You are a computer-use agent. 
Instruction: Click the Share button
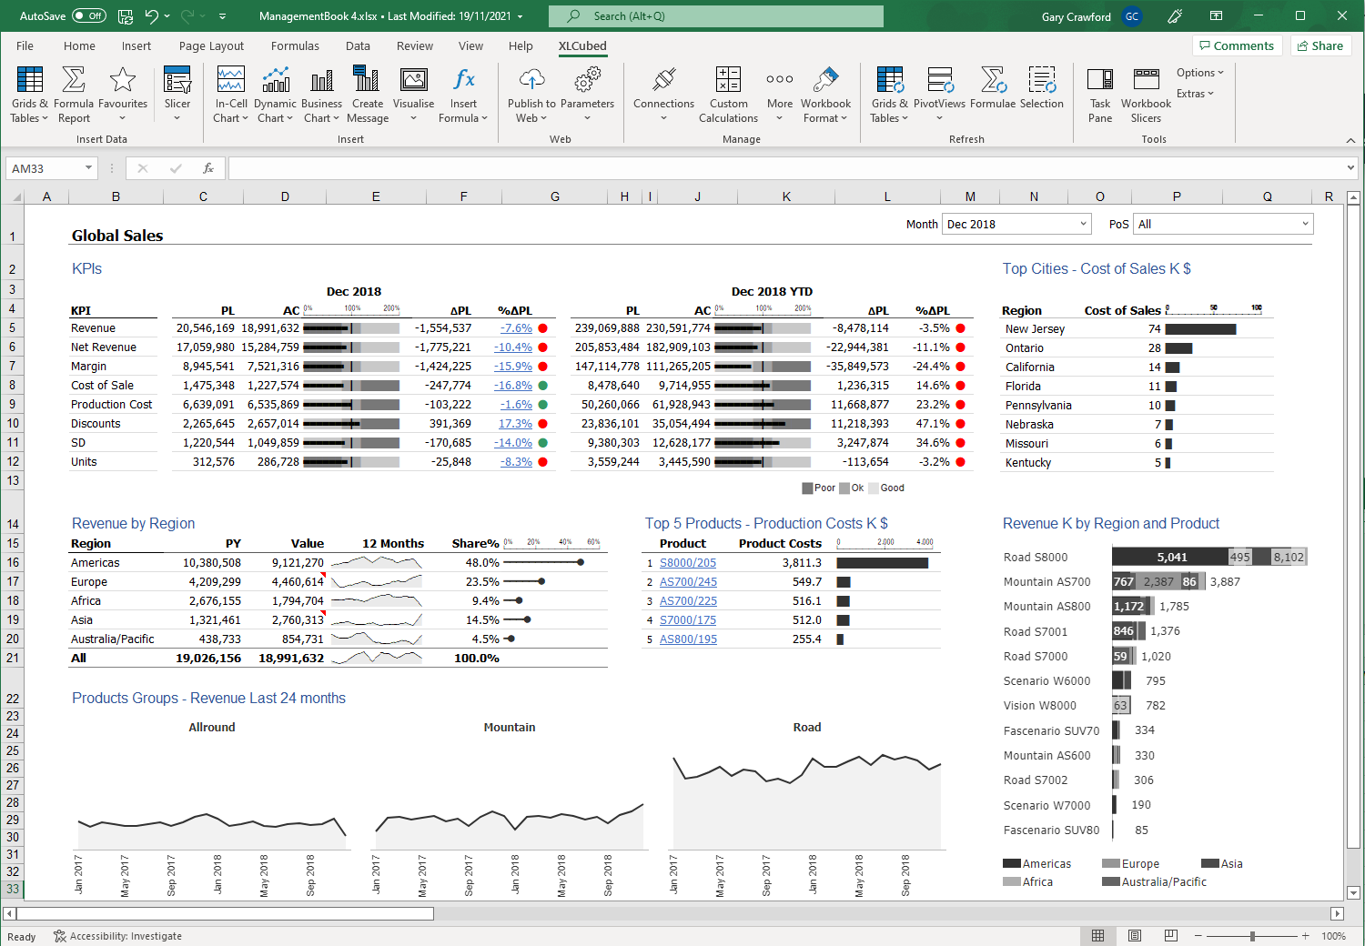tap(1320, 45)
